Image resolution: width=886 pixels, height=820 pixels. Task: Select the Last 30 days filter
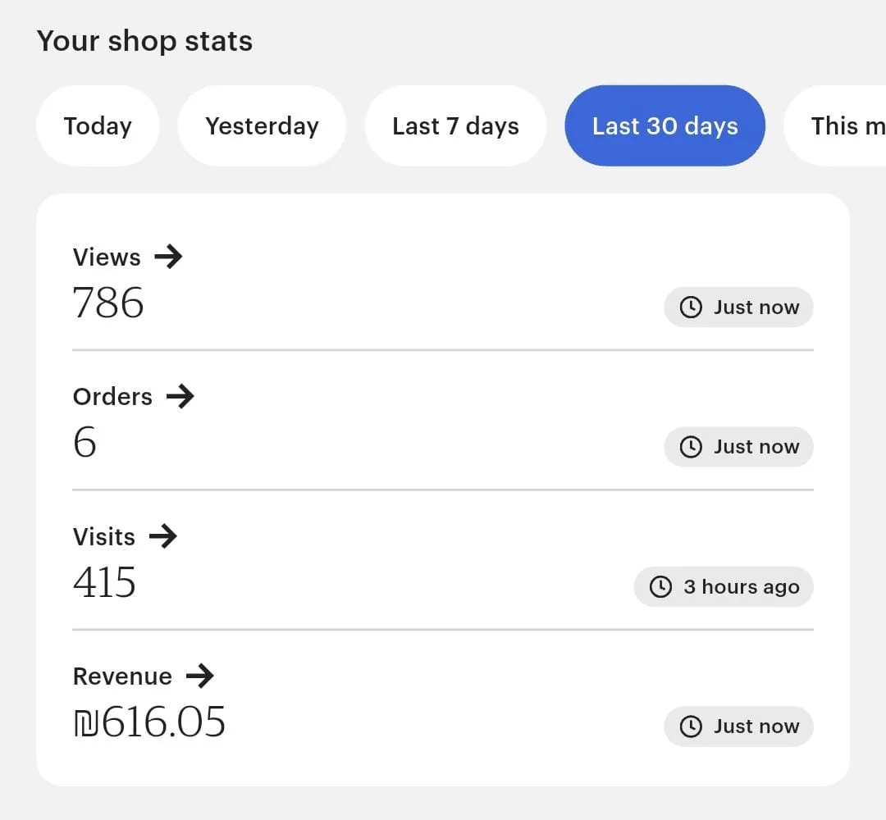click(x=664, y=126)
